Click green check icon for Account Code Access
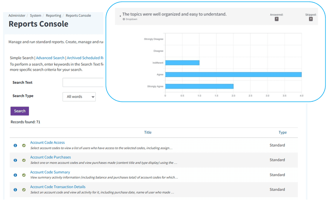Image resolution: width=328 pixels, height=203 pixels. (24, 145)
